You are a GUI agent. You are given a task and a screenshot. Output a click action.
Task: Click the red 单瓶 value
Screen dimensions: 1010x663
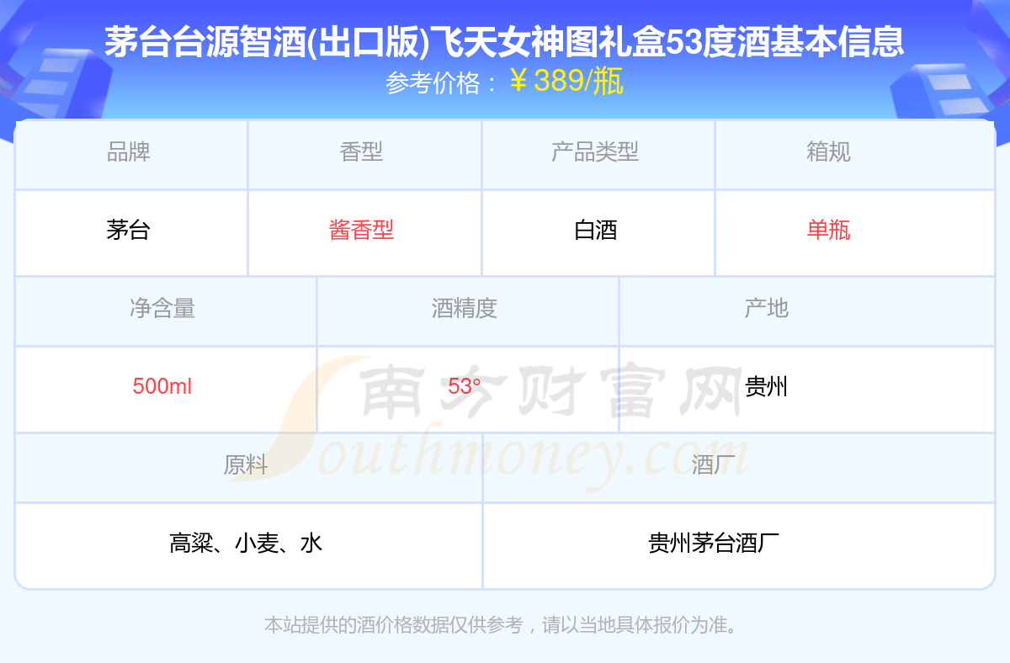pos(828,231)
